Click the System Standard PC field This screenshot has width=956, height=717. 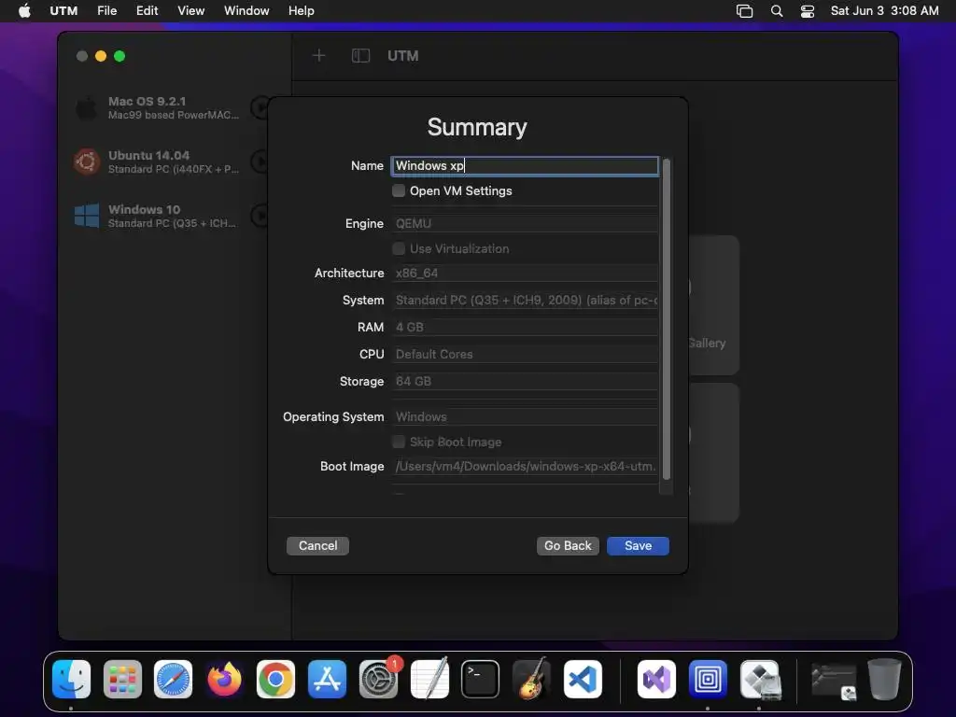click(x=525, y=300)
